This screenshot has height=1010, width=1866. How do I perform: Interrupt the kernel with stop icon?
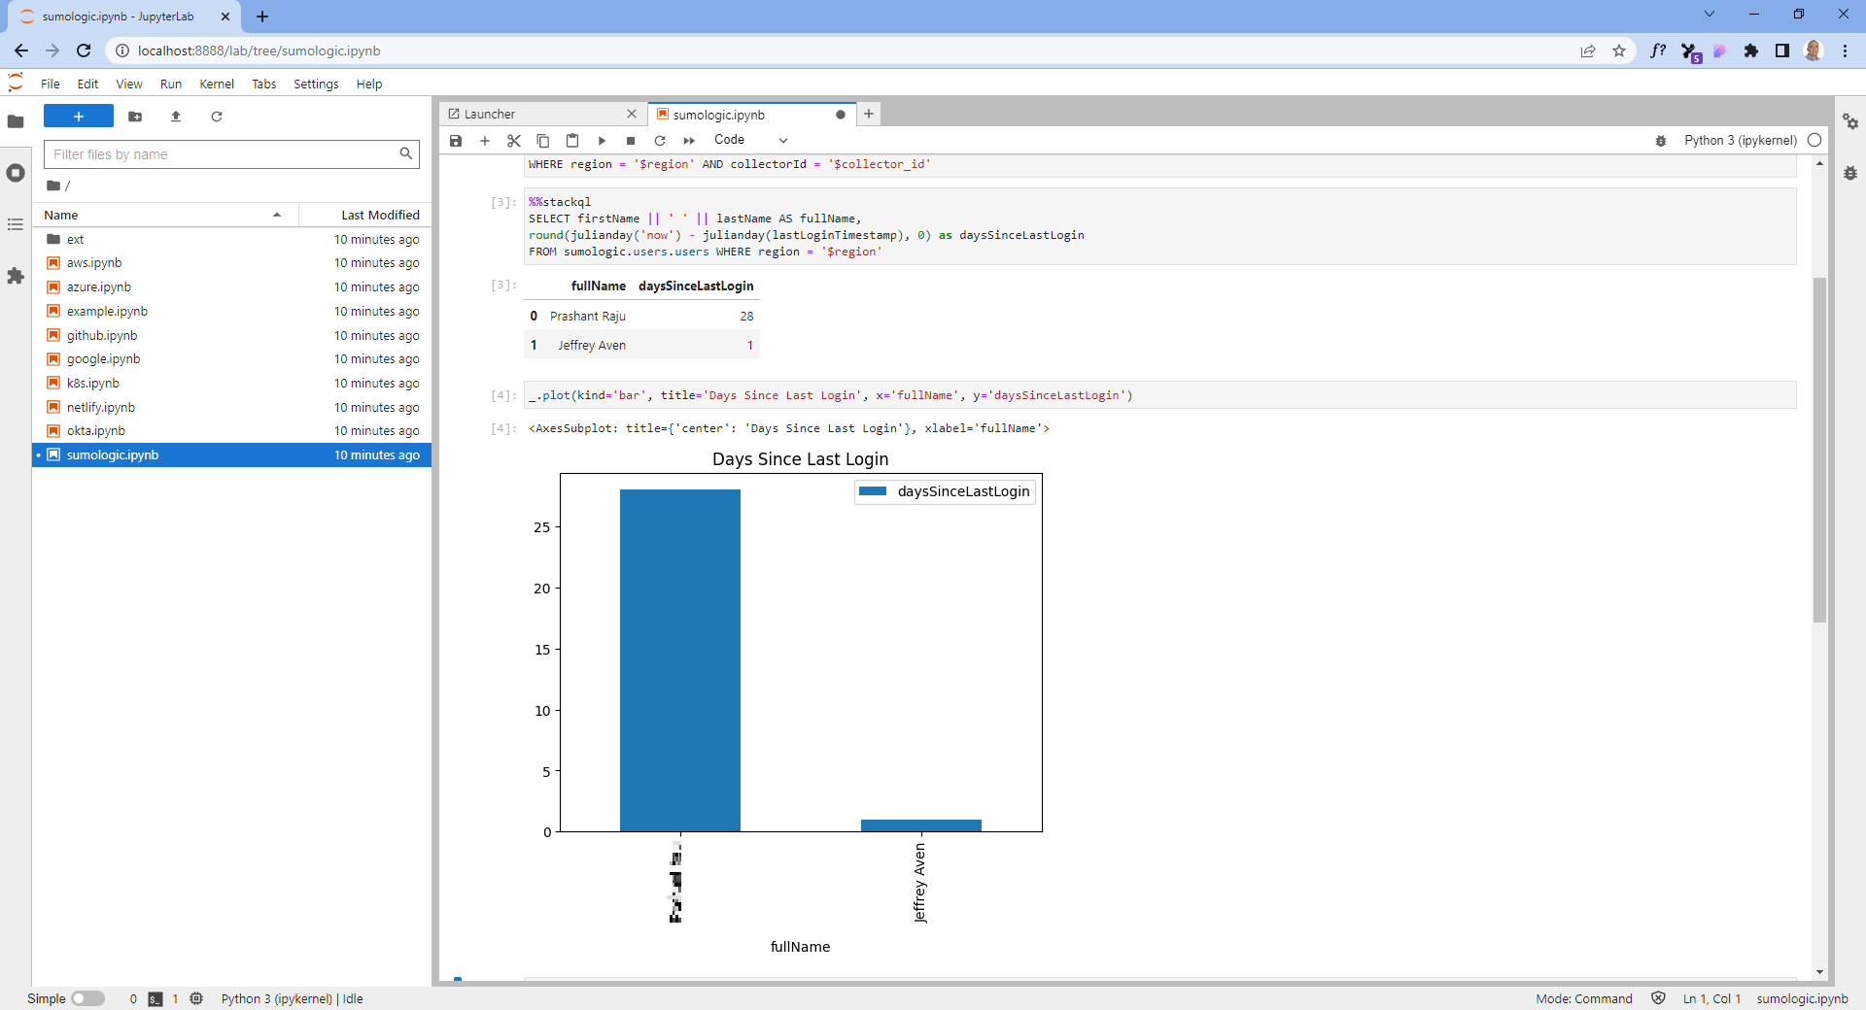[631, 140]
